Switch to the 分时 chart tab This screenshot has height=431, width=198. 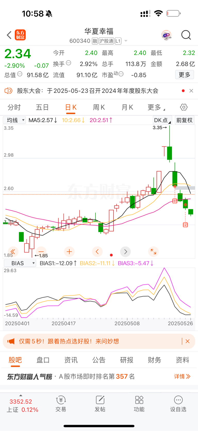14,107
